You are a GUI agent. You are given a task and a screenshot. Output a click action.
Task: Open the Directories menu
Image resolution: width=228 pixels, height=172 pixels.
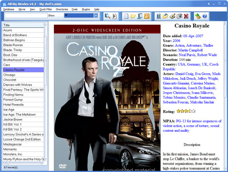click(x=62, y=10)
